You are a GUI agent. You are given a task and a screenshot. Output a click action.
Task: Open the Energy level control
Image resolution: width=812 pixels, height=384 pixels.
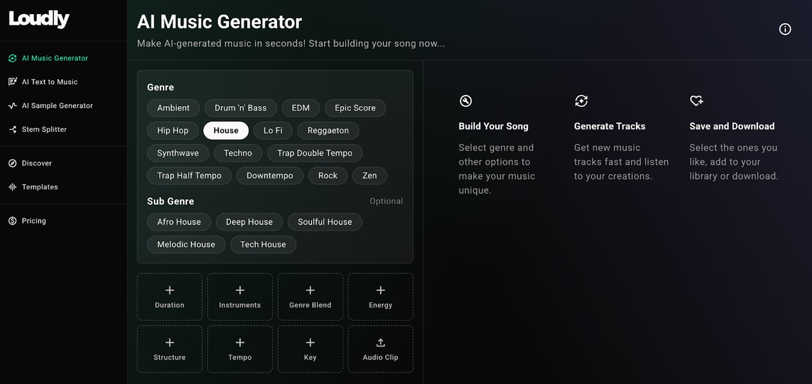[380, 296]
